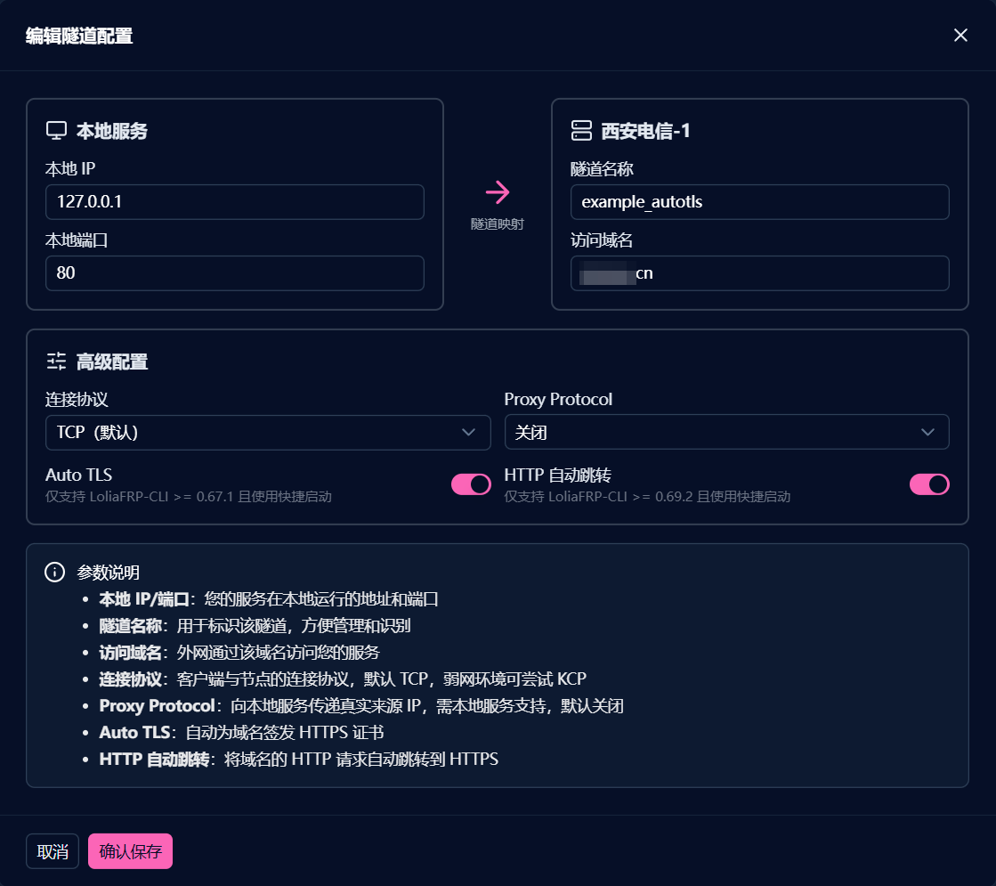The image size is (996, 886).
Task: Click the Proxy Protocol explanation bullet
Action: click(361, 705)
